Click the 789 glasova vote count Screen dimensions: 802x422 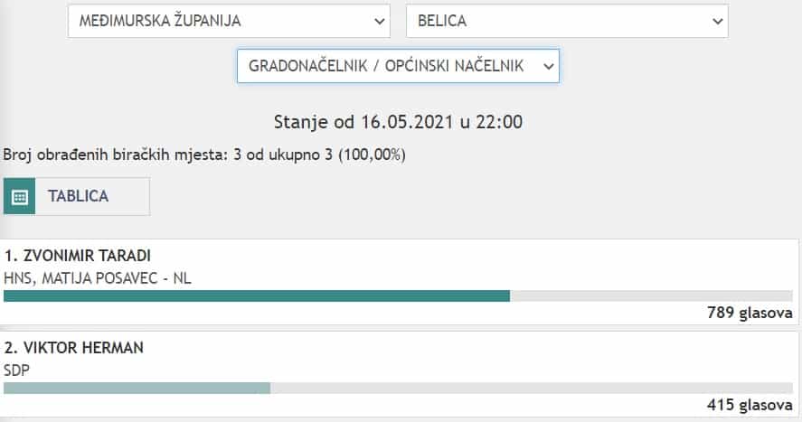click(x=750, y=313)
